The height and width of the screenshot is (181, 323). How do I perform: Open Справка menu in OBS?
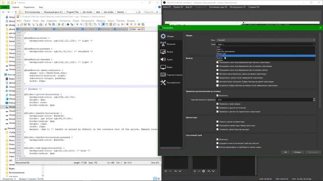[x=253, y=7]
